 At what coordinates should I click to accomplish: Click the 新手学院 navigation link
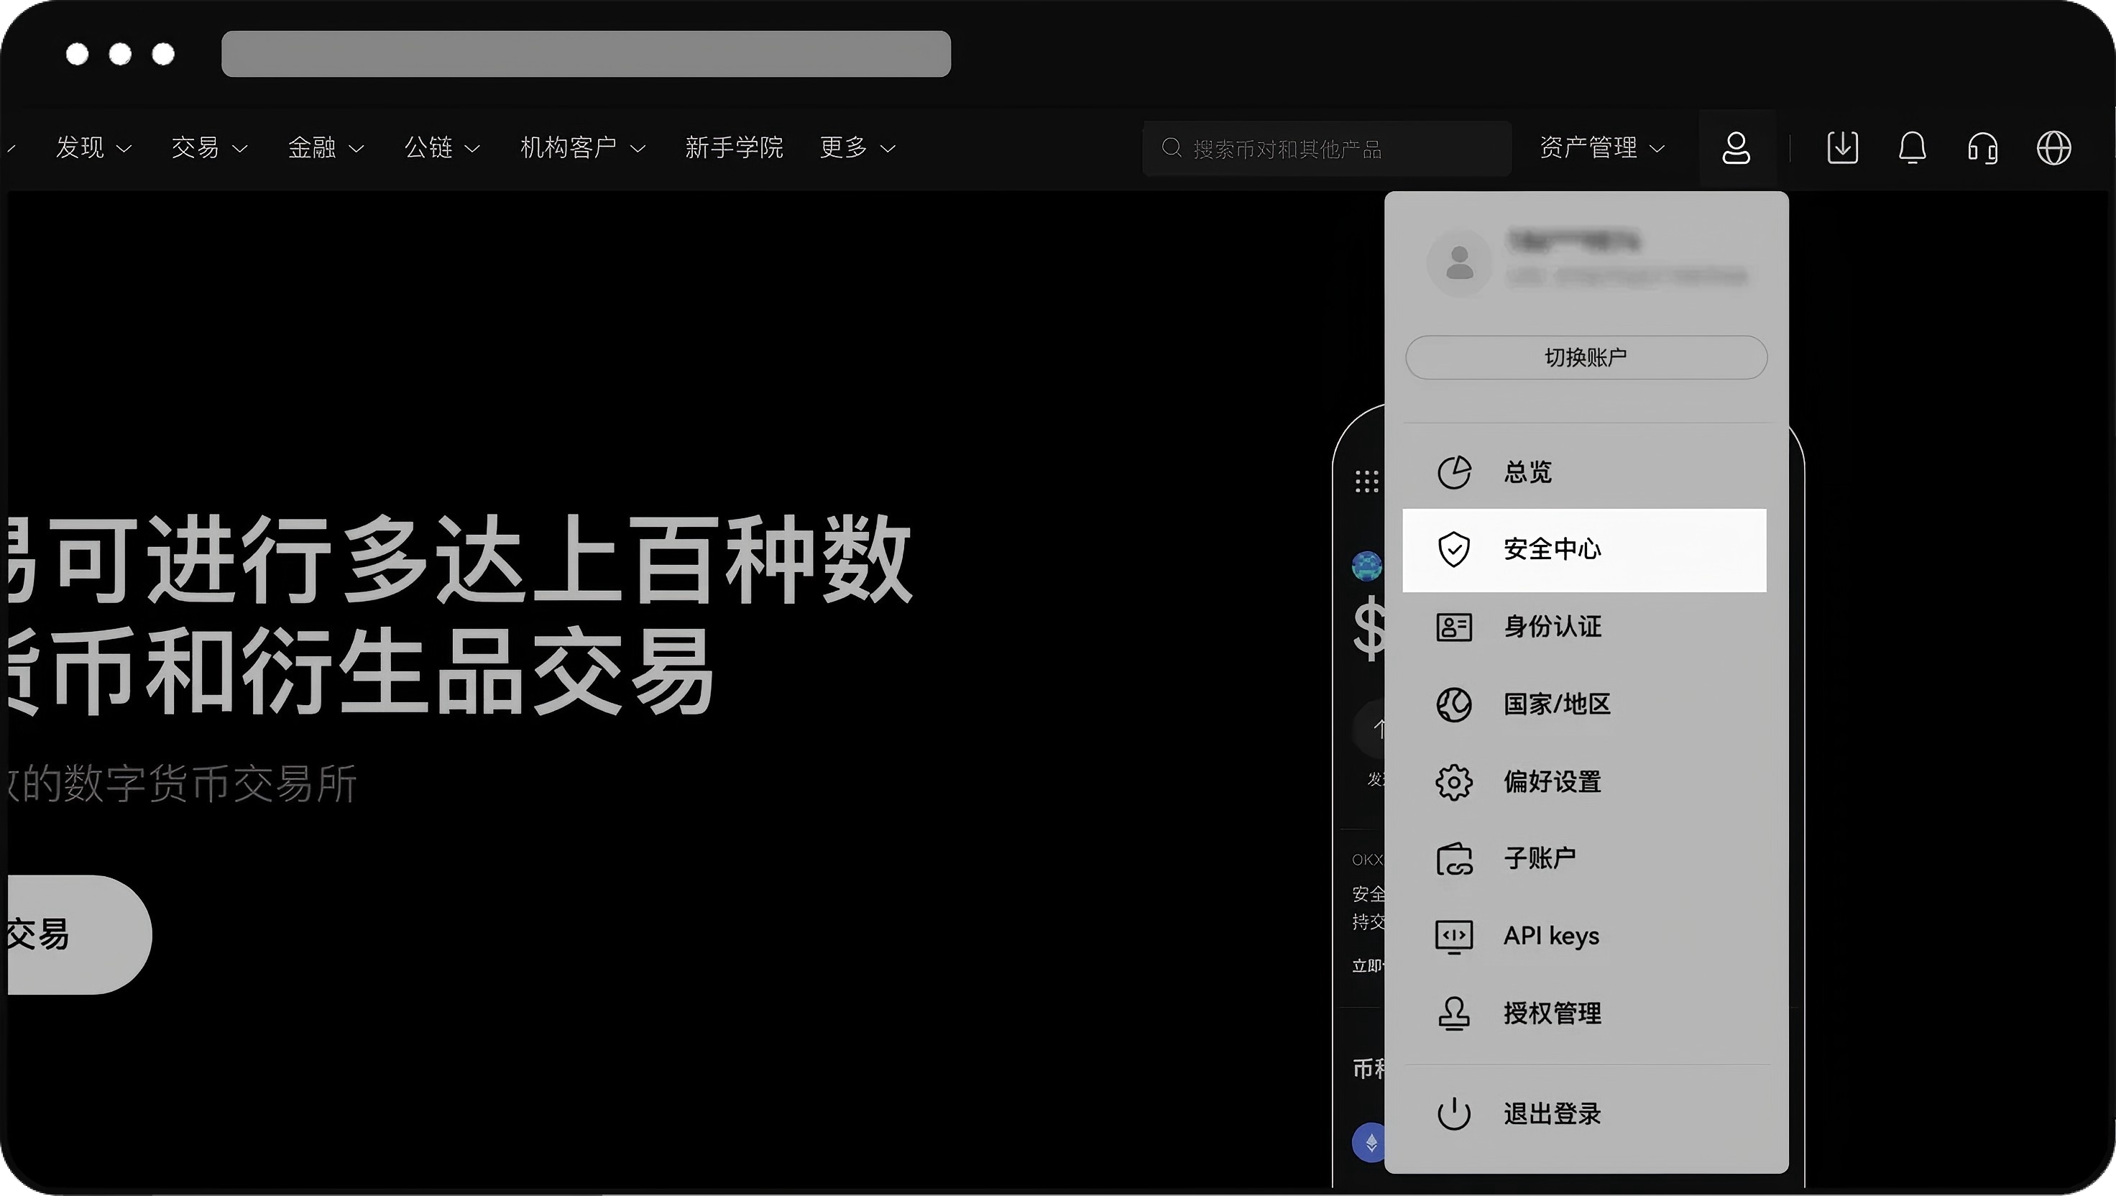(734, 149)
